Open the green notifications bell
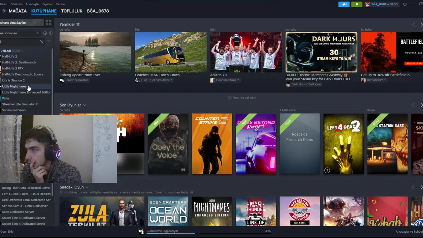 357,4
